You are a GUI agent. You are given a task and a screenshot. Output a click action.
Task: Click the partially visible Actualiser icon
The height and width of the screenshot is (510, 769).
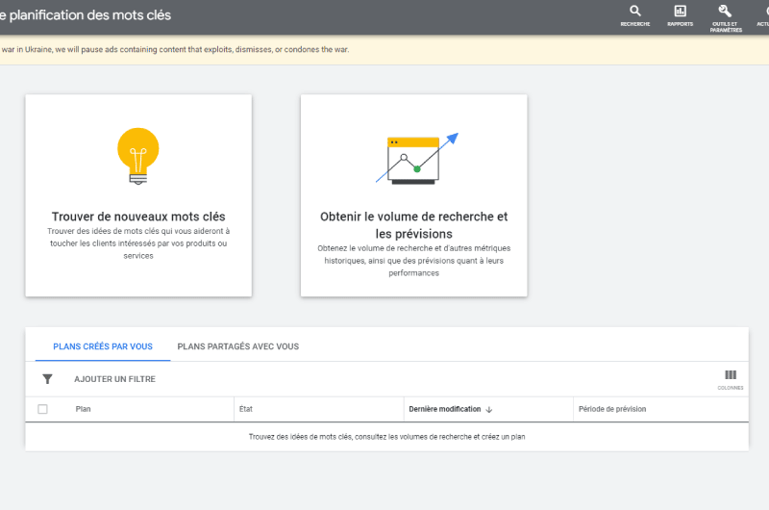763,12
